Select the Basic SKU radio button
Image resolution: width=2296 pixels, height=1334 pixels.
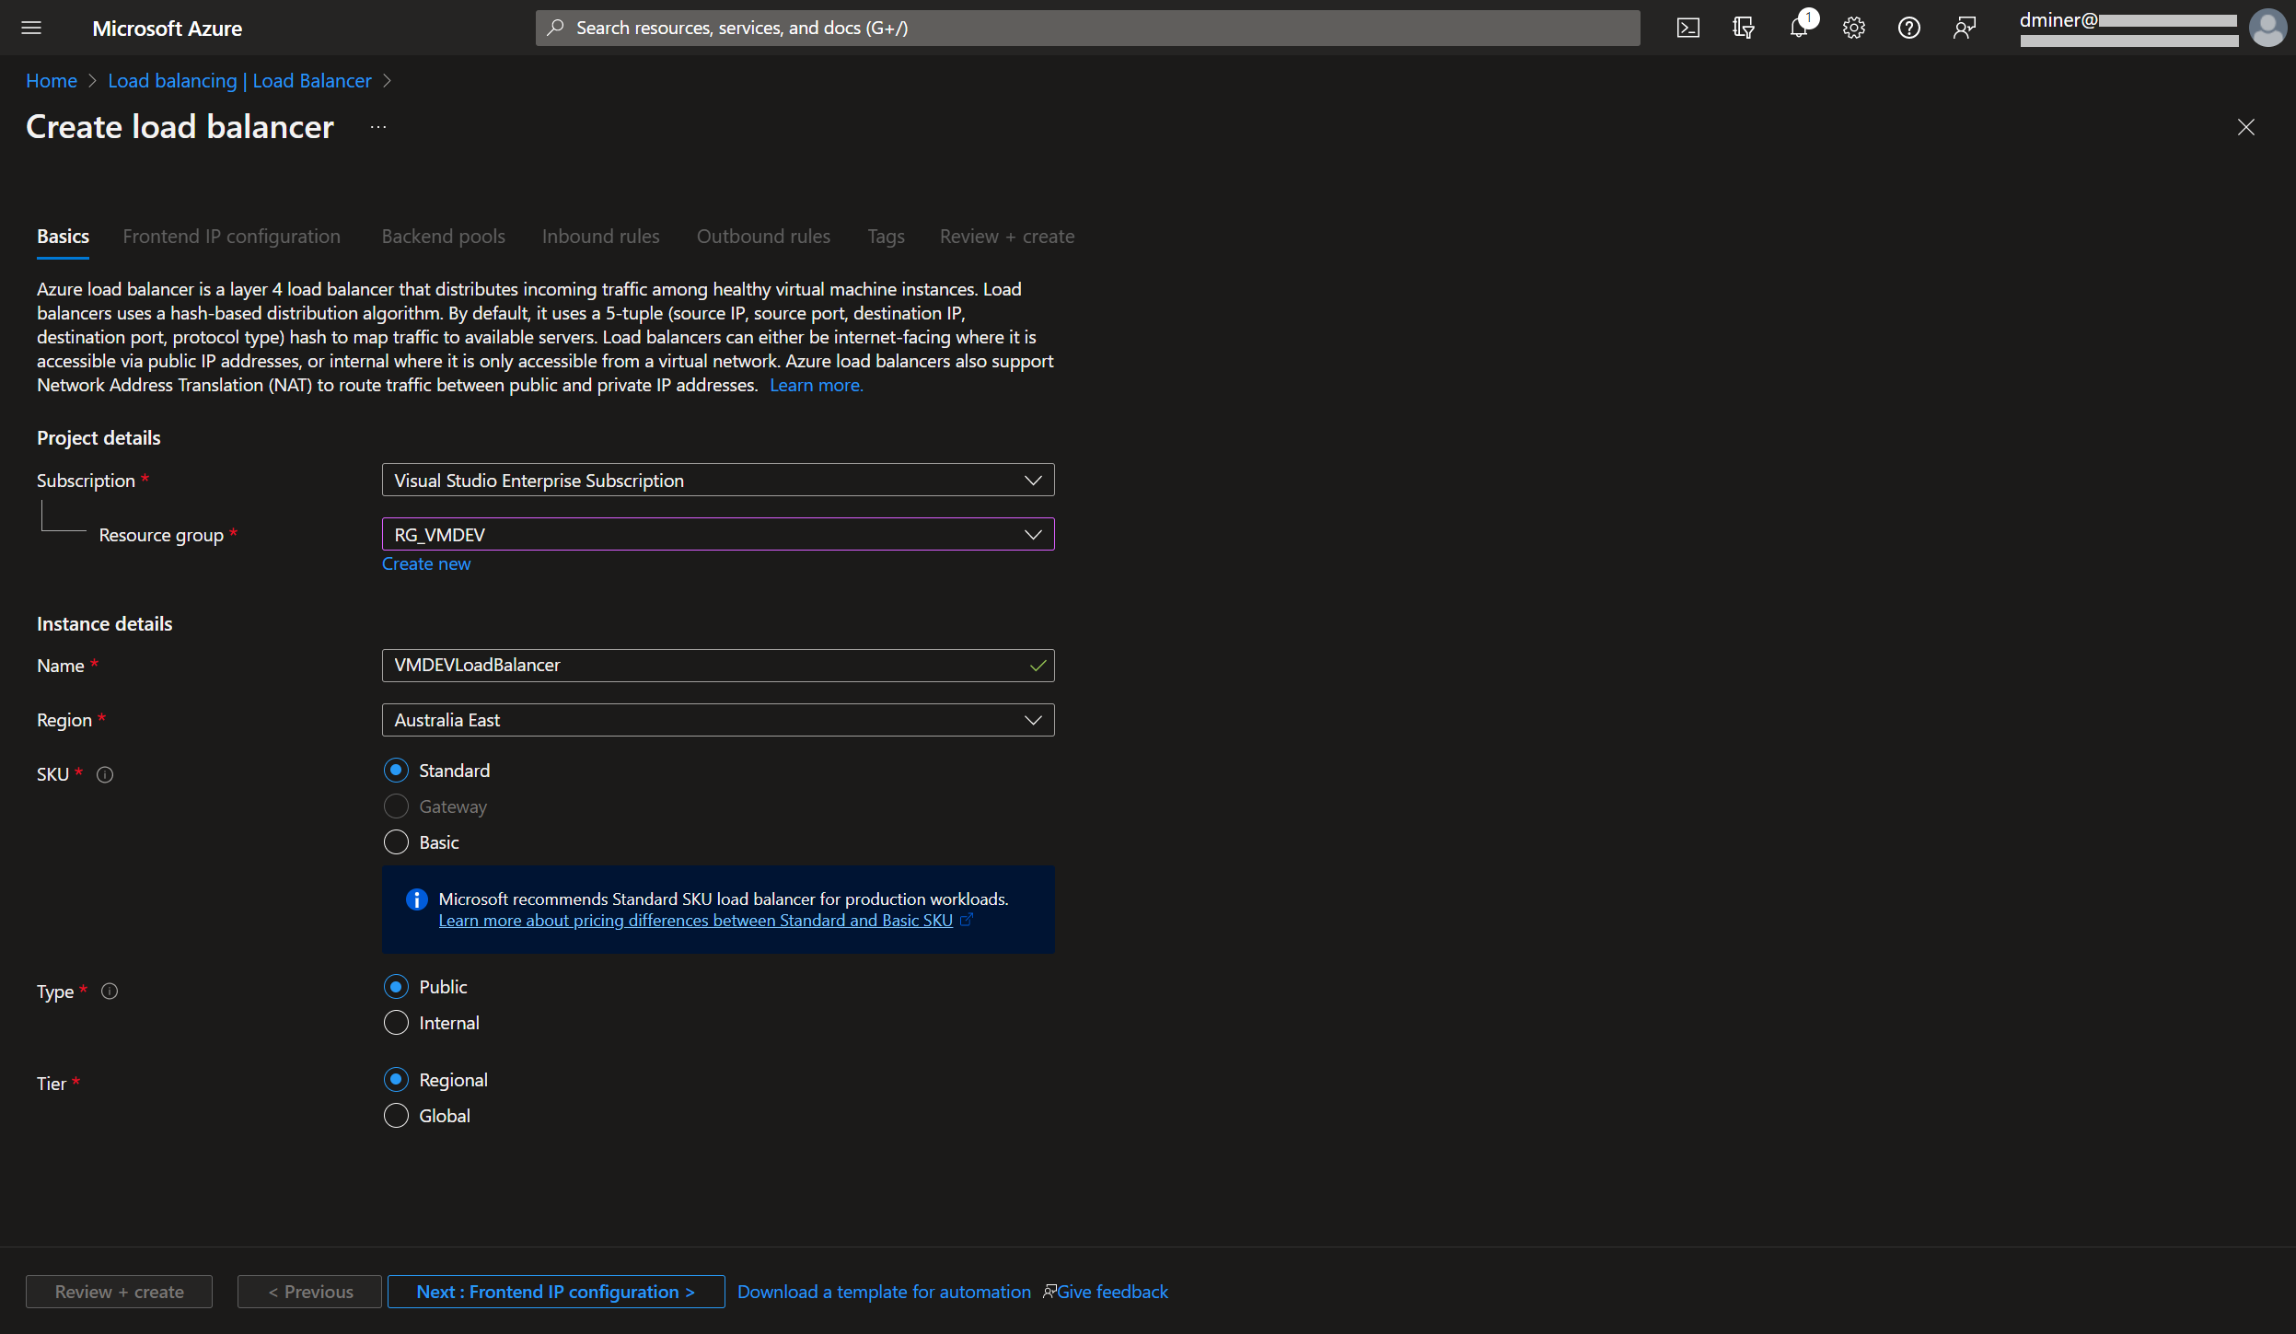(396, 842)
